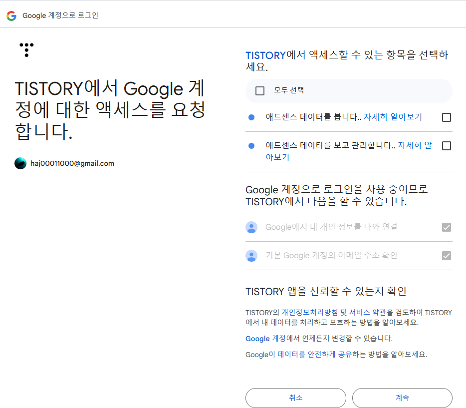This screenshot has width=466, height=408.
Task: Click 'Google에서 내 개인 정보를 나와 연결' text
Action: click(x=331, y=227)
